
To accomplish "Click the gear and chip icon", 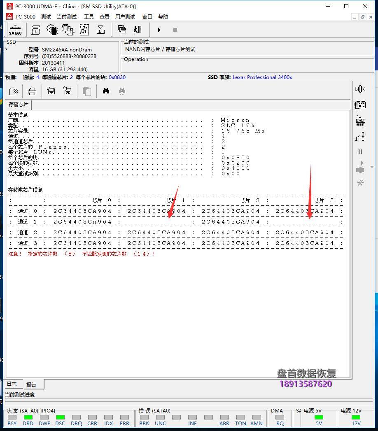I will pos(52,30).
